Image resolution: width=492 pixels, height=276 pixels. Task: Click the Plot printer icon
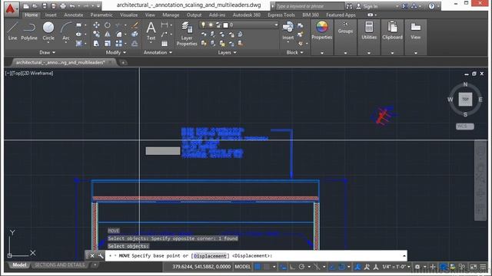[x=63, y=6]
